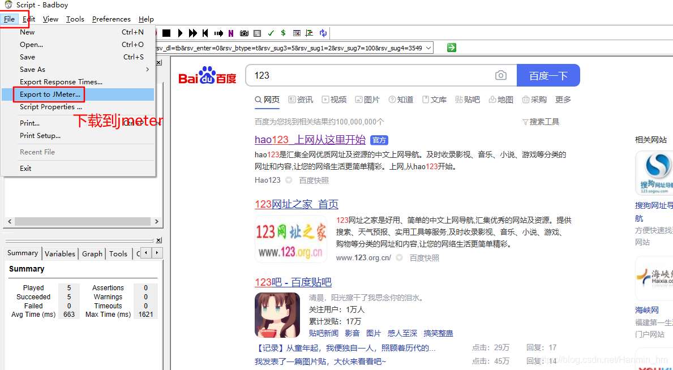The image size is (673, 370).
Task: Open the hao123 上网从这里开始 result
Action: tap(310, 140)
